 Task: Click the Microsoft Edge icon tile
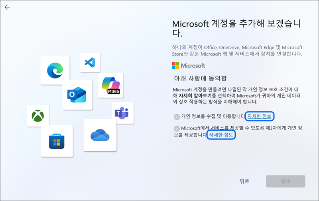tap(55, 70)
